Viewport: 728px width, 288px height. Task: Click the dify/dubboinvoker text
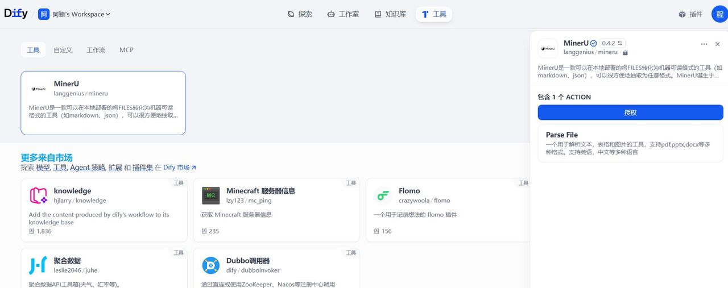tap(253, 270)
